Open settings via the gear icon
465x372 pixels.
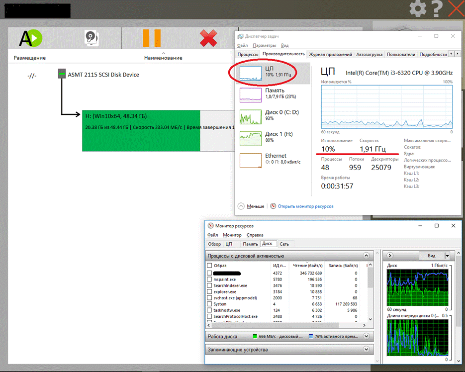coord(418,8)
